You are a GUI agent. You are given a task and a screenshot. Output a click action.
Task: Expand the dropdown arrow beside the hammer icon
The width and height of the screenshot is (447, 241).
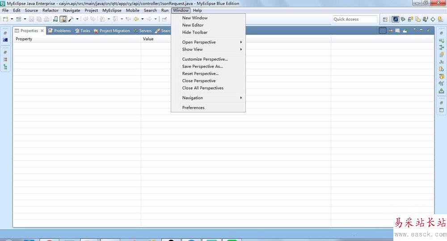point(77,19)
